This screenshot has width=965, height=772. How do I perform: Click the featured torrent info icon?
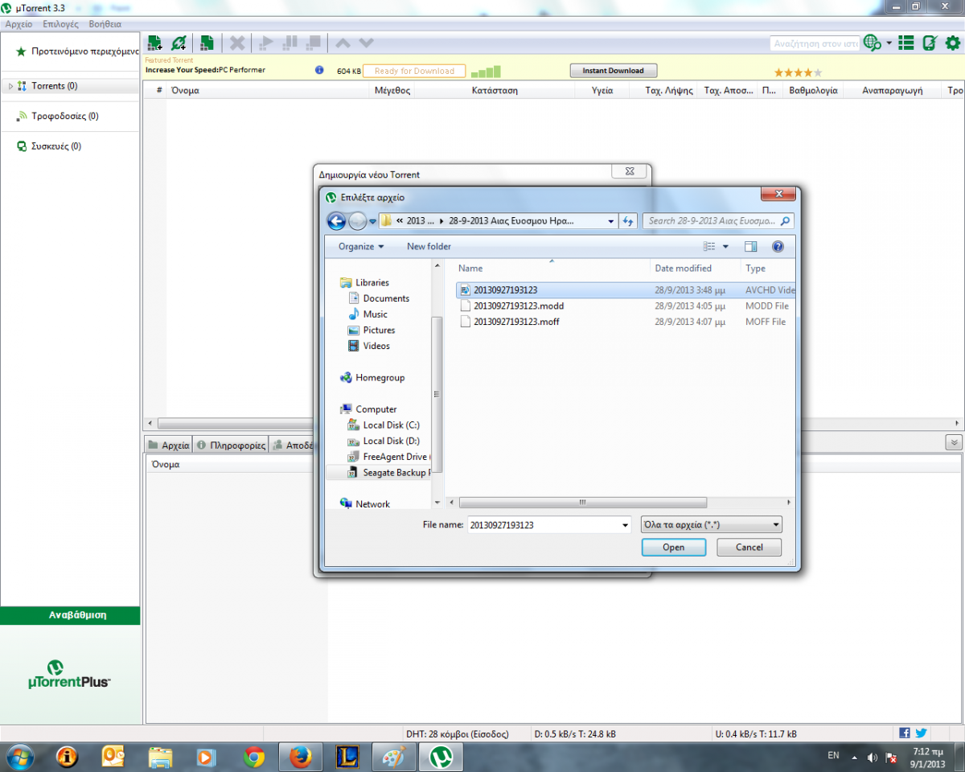click(x=319, y=70)
